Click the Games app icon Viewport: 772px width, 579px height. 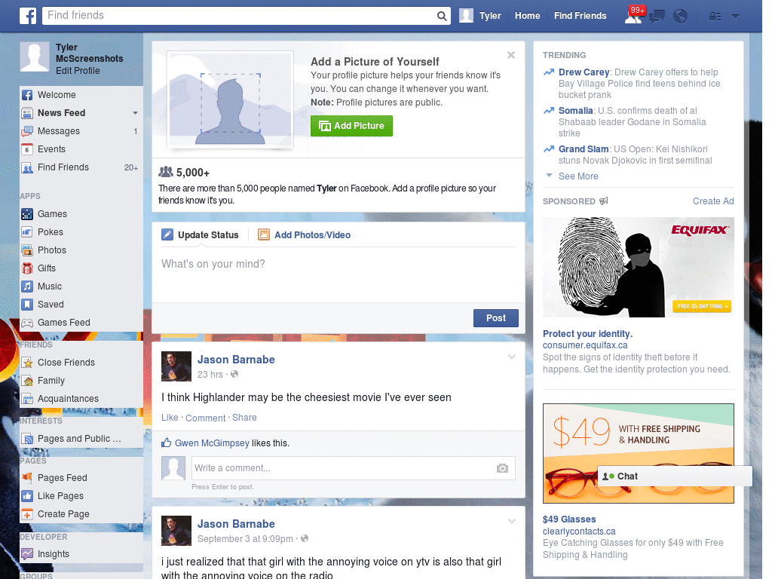click(27, 214)
